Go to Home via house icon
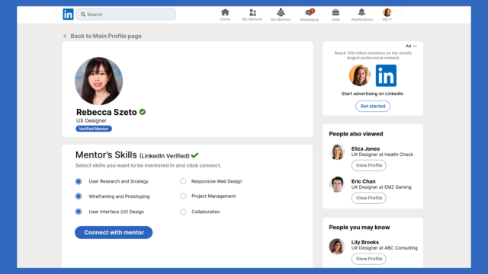Screen dimensions: 488x274 (225, 12)
